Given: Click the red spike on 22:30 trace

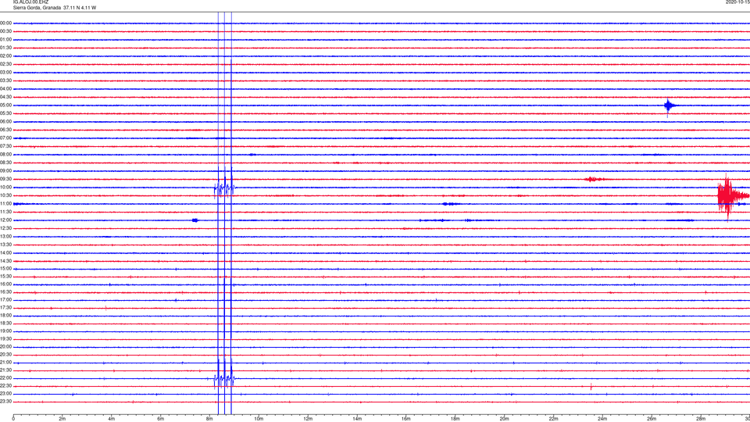Looking at the screenshot, I should pyautogui.click(x=591, y=387).
